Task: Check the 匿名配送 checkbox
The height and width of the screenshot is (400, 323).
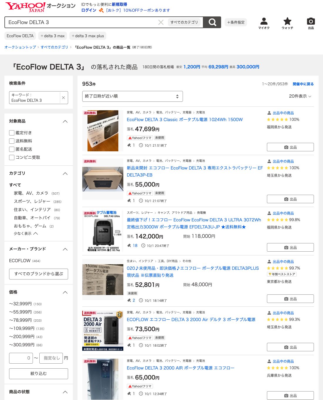Action: tap(12, 149)
